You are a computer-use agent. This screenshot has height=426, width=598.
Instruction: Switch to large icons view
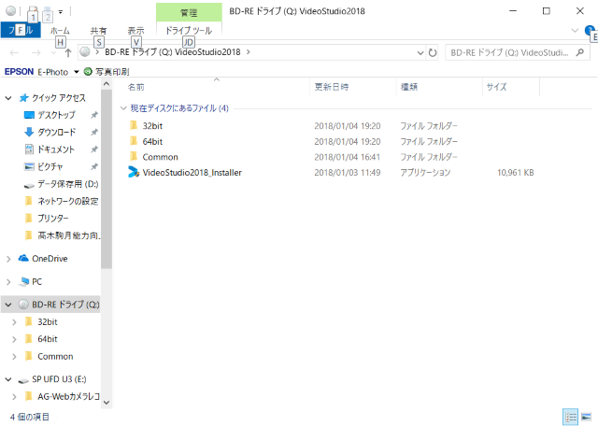click(x=586, y=417)
